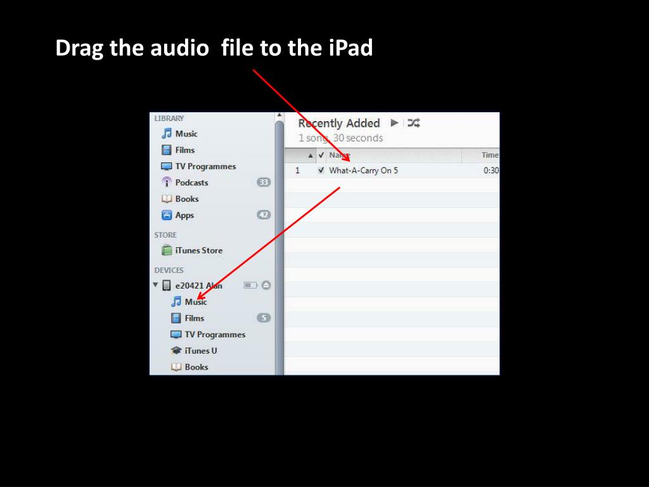Sort by the track number column arrow
Image resolution: width=649 pixels, height=487 pixels.
point(311,156)
